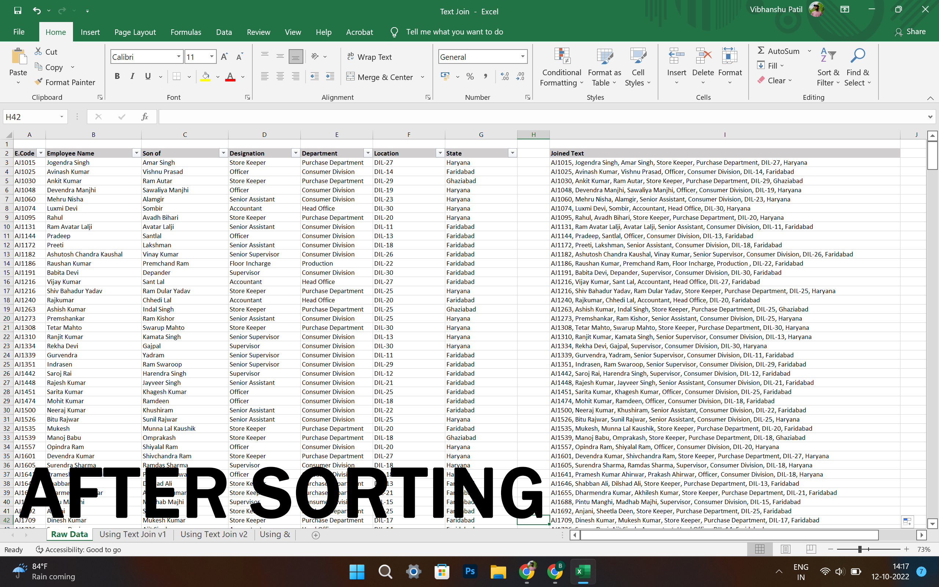Select the Find & Select icon

click(857, 56)
